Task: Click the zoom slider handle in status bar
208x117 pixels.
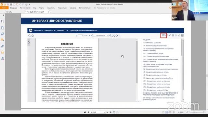Action: [194, 112]
